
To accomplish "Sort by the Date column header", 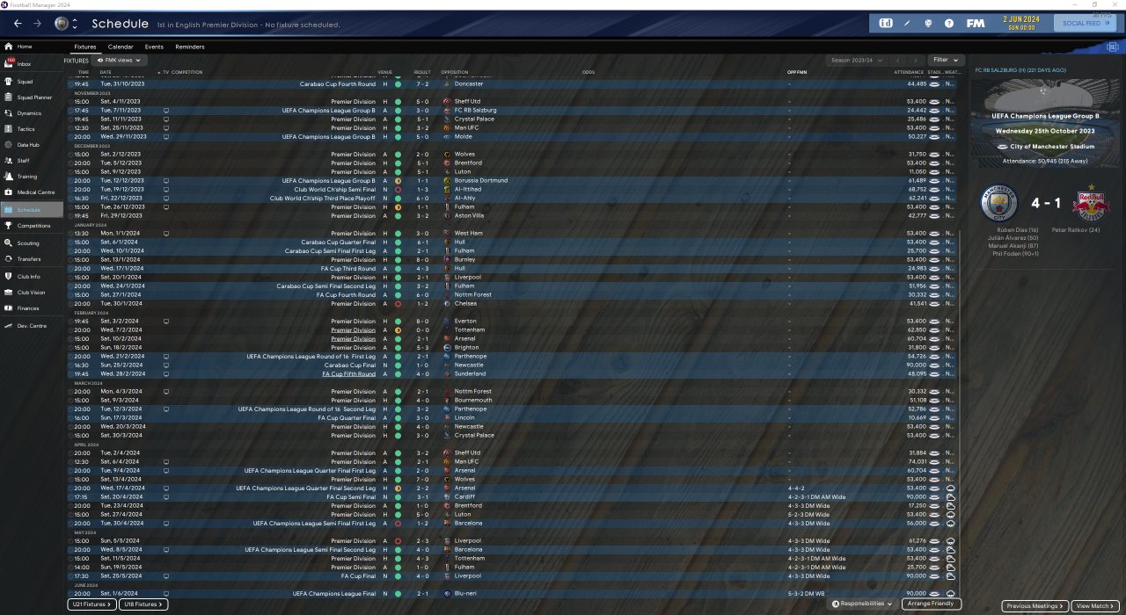I will pyautogui.click(x=106, y=72).
